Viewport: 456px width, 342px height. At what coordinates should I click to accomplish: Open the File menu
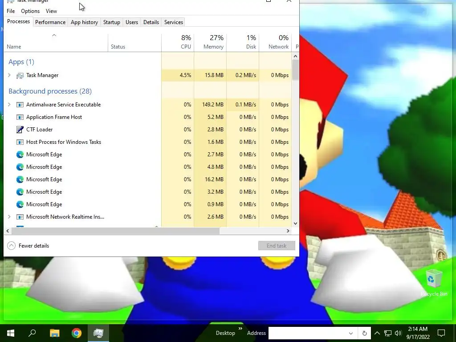[x=11, y=11]
